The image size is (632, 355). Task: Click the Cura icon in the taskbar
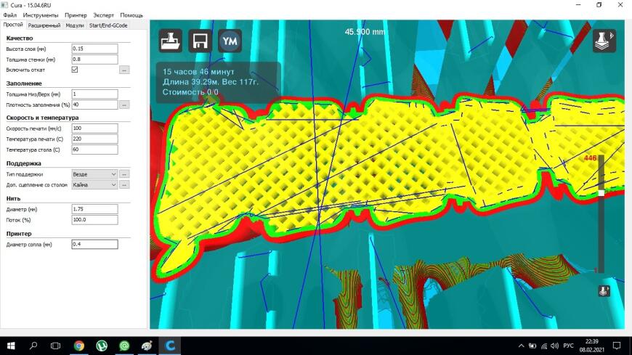pyautogui.click(x=170, y=346)
